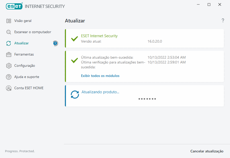Screen dimensions: 230x158
Task: Click the Ferramentas briefcase icon
Action: (x=9, y=55)
